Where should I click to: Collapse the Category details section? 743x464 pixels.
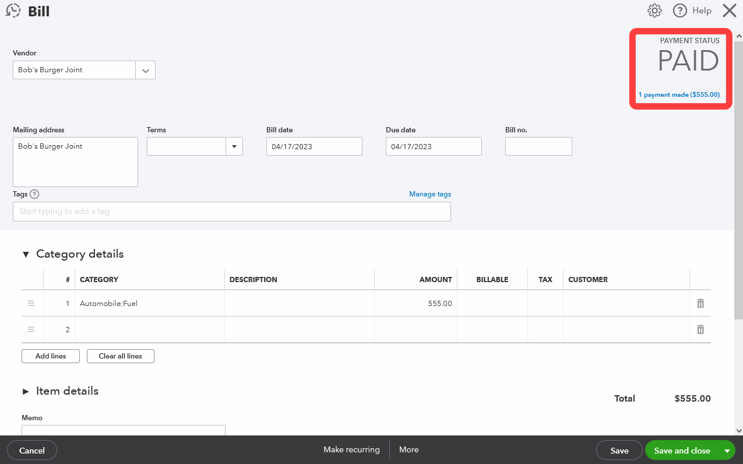[25, 254]
